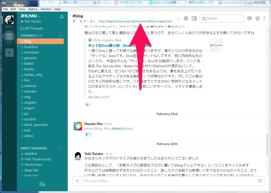Open more options three-dot menu
This screenshot has width=271, height=193.
coord(264,18)
